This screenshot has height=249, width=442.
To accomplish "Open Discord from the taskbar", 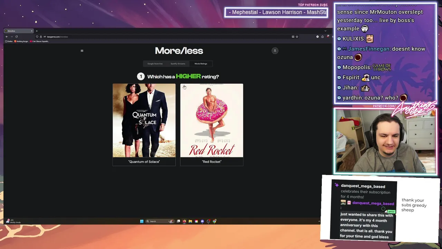I will [x=202, y=221].
